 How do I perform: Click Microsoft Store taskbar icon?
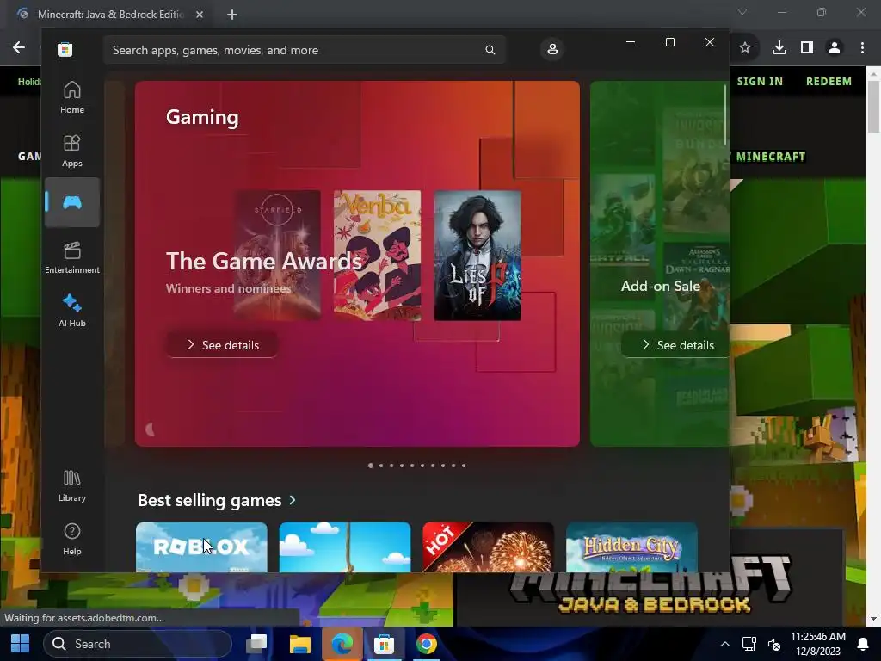[385, 644]
